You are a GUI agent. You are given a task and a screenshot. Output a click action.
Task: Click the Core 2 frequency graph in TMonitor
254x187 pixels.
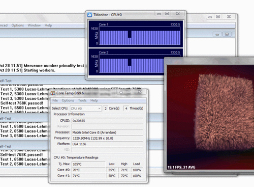pyautogui.click(x=132, y=64)
